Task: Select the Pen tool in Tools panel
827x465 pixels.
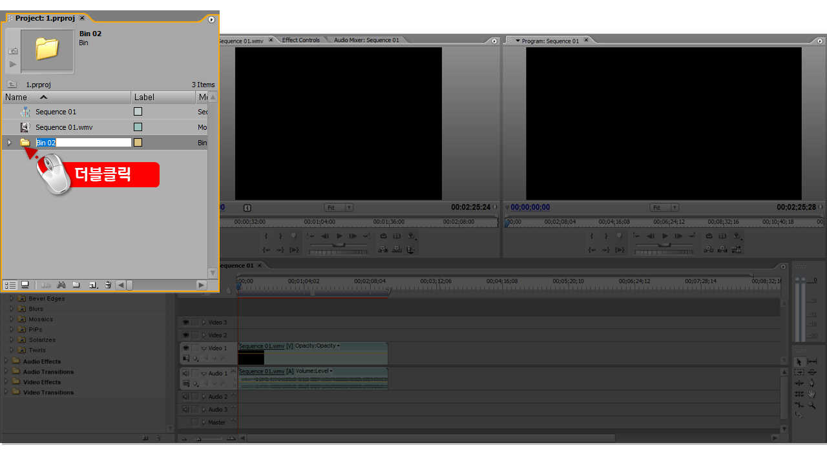Action: 812,383
